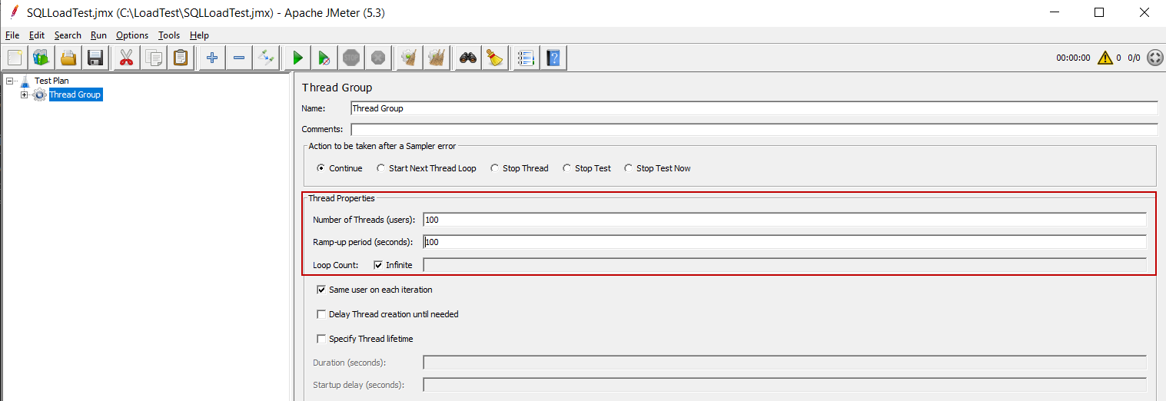Image resolution: width=1166 pixels, height=401 pixels.
Task: Uncheck the Infinite loop count checkbox
Action: pos(378,265)
